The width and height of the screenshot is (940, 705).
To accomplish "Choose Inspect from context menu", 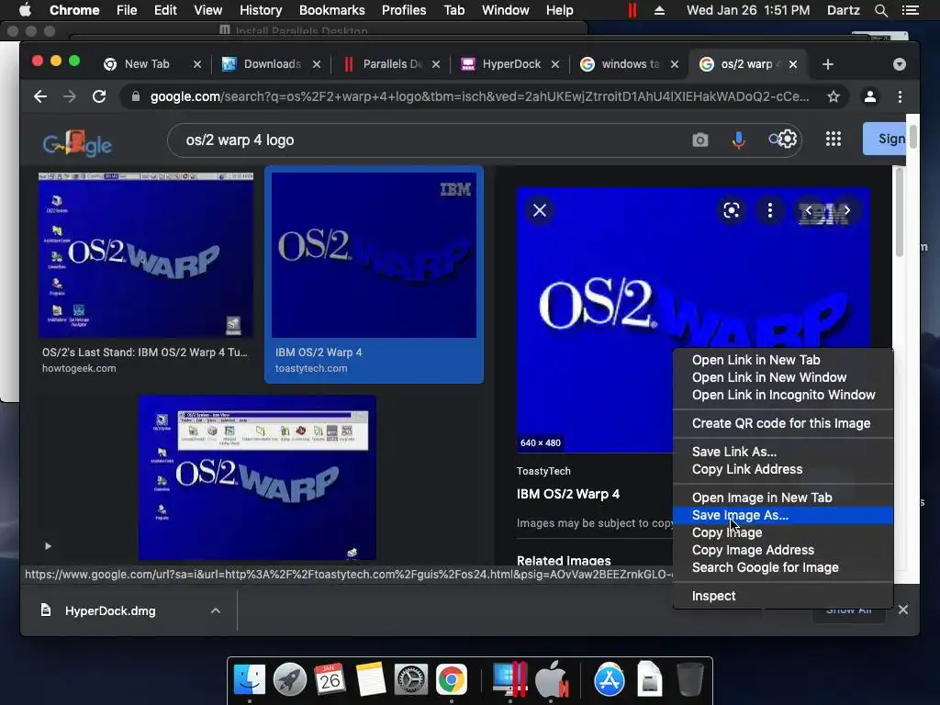I will point(783,596).
